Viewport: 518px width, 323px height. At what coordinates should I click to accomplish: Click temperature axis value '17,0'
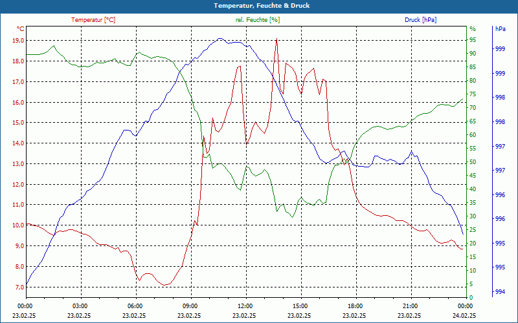pos(18,82)
